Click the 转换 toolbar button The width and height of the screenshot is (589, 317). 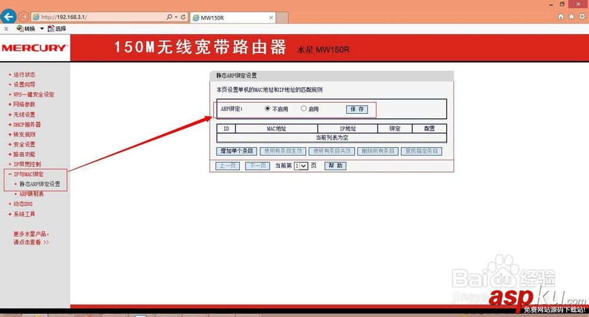pos(26,28)
